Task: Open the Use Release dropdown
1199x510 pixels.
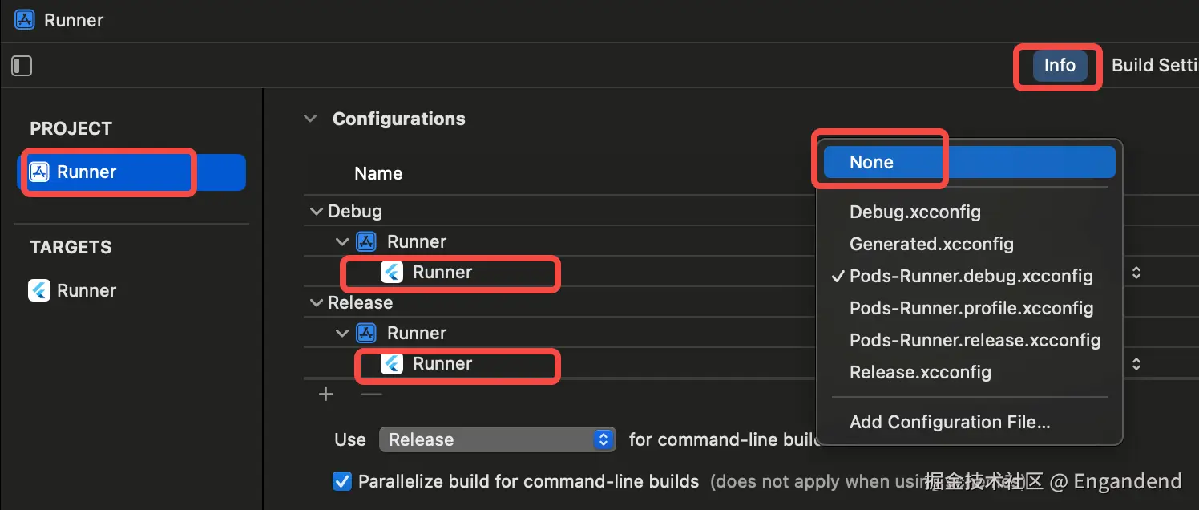Action: tap(497, 439)
